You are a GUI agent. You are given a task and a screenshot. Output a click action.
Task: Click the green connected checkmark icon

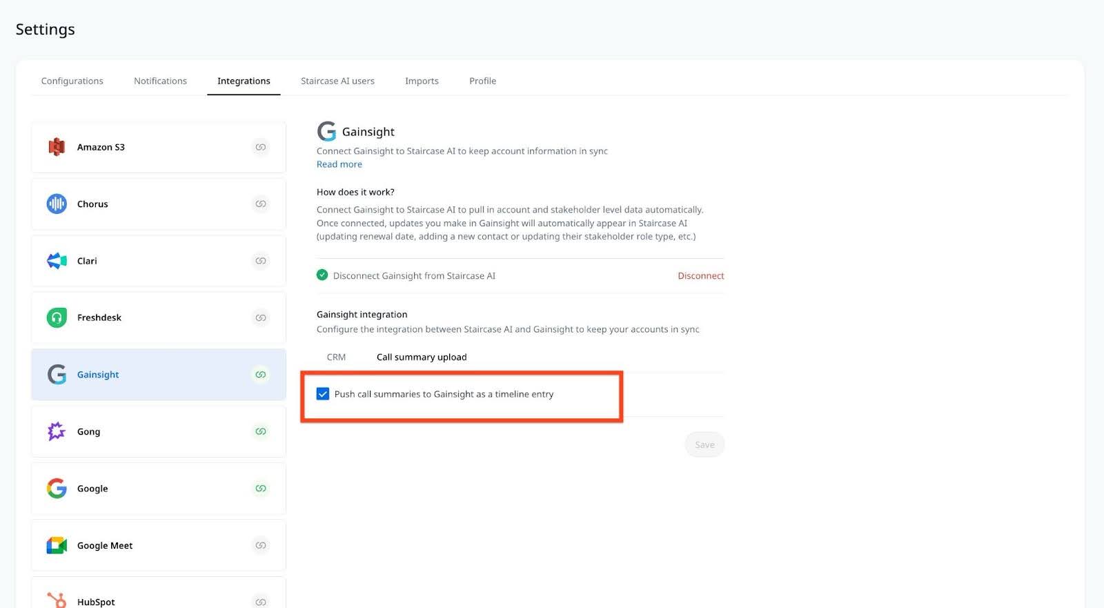[322, 275]
